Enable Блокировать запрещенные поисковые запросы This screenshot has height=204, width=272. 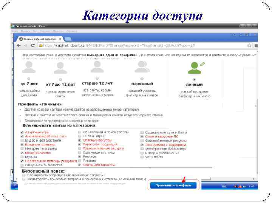(x=24, y=175)
